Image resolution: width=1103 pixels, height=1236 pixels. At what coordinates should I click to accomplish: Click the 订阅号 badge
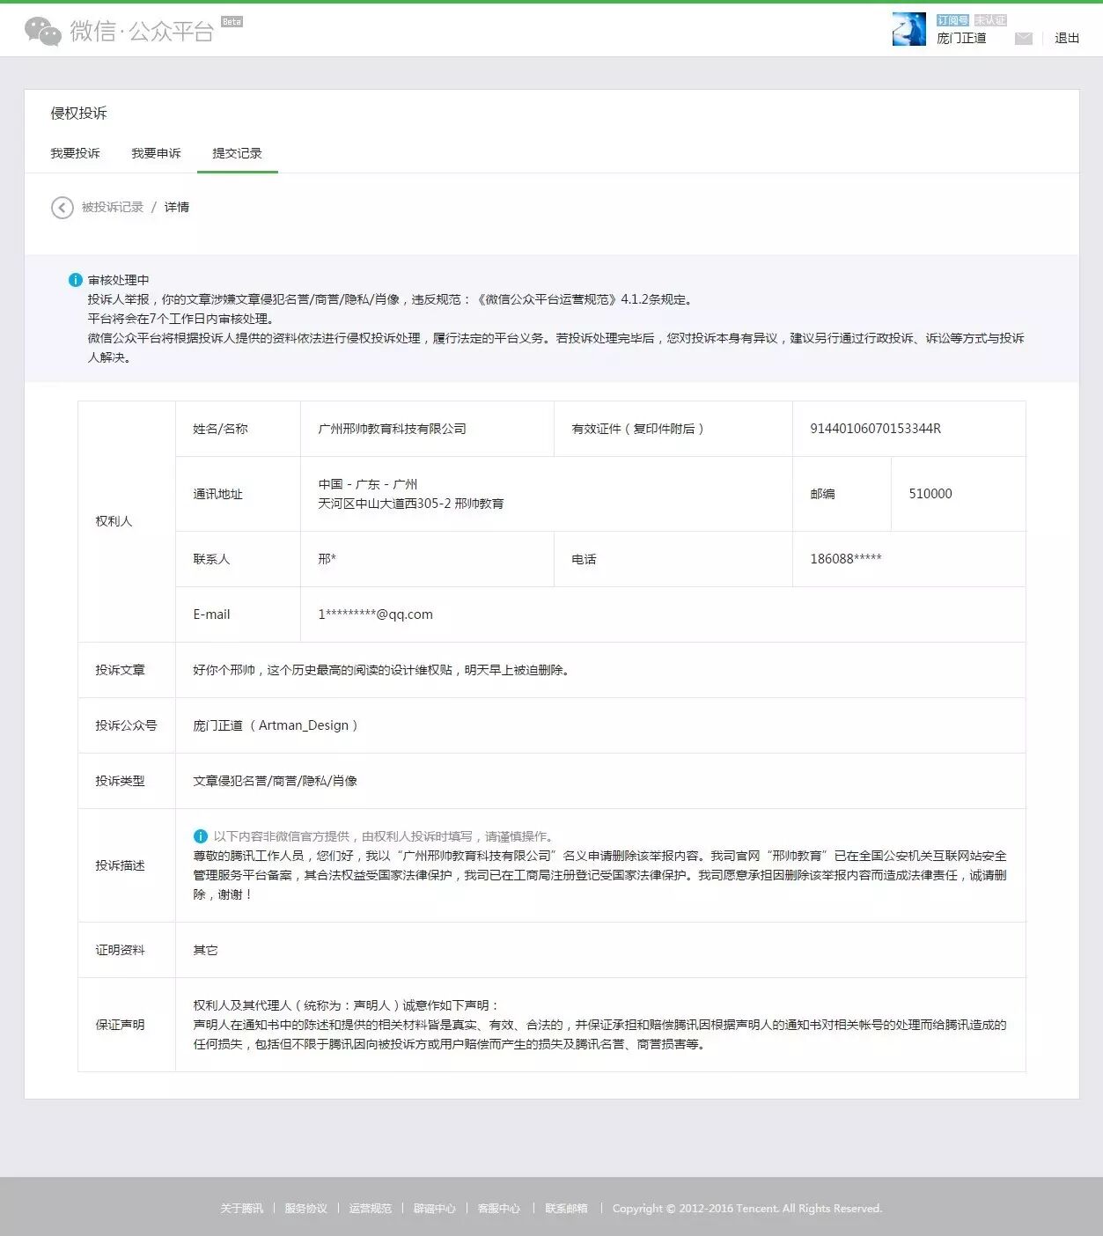pos(952,19)
